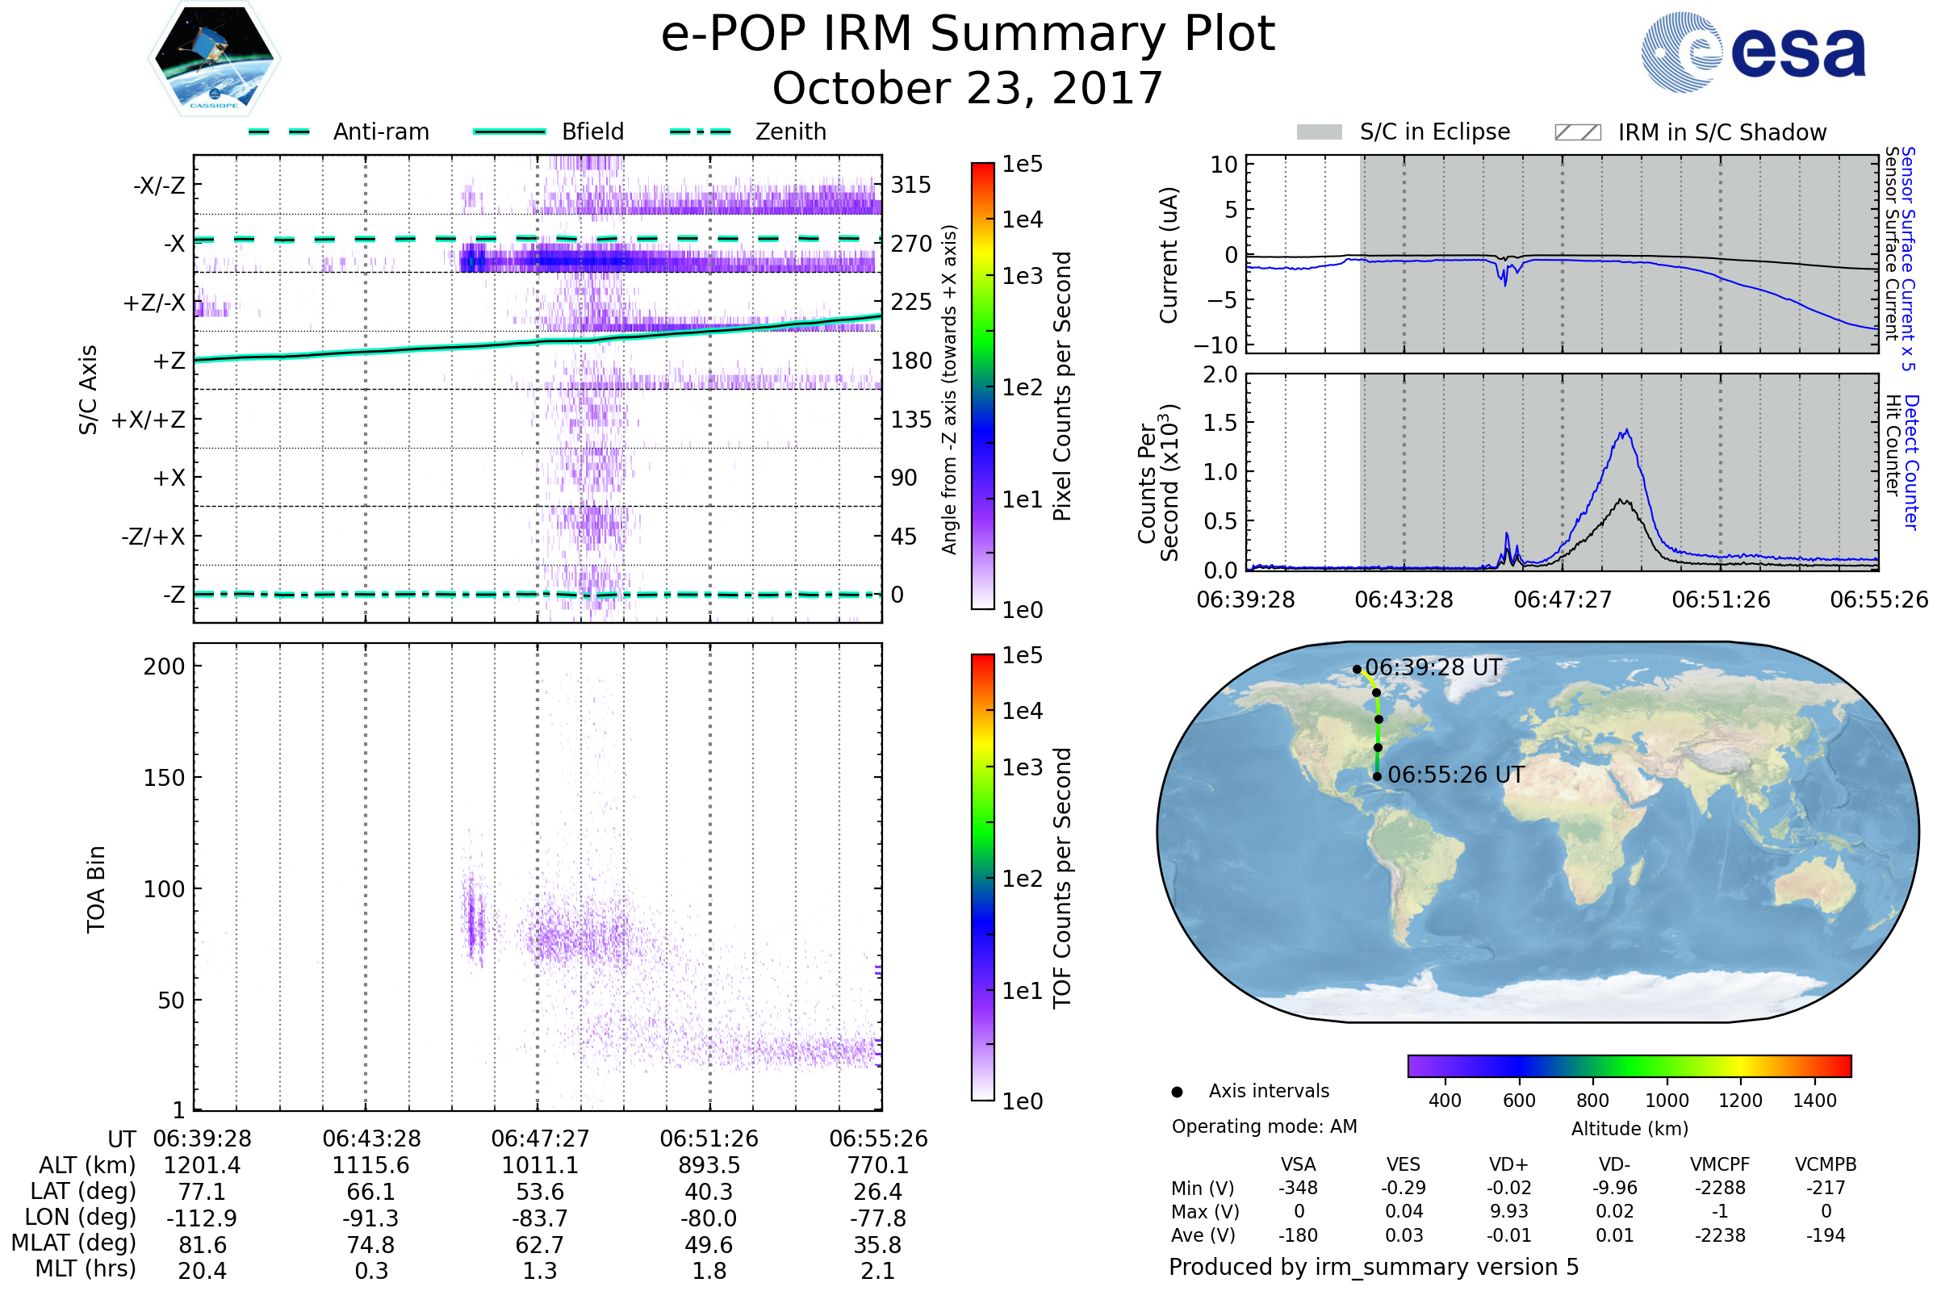Click the IRM in S/C Shadow hatched patch

1577,132
